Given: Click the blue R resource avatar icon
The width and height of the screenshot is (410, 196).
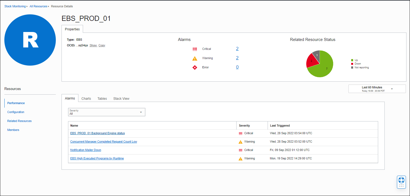Looking at the screenshot, I should [30, 40].
